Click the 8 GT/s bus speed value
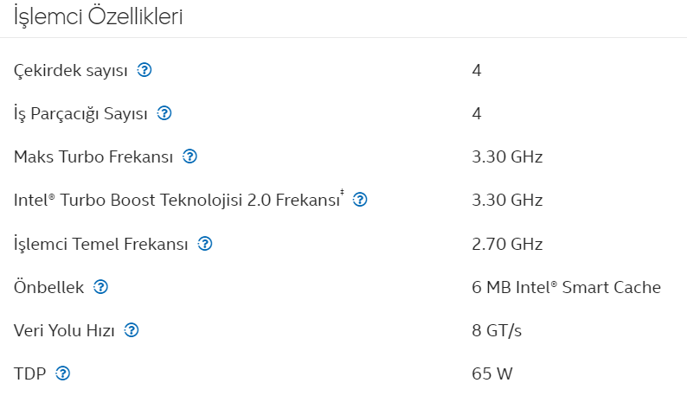Image resolution: width=687 pixels, height=402 pixels. tap(497, 330)
